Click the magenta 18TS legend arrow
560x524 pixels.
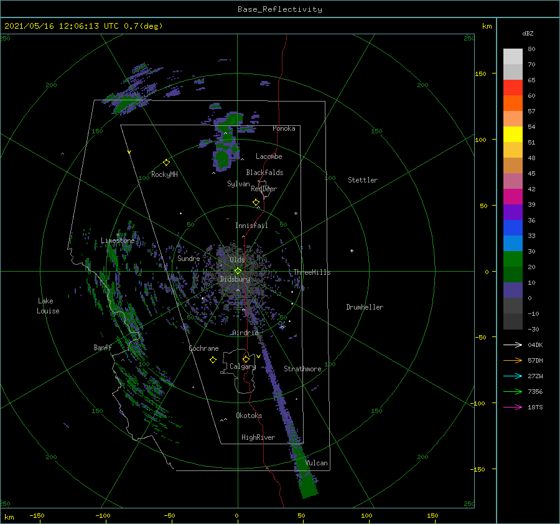coord(513,407)
